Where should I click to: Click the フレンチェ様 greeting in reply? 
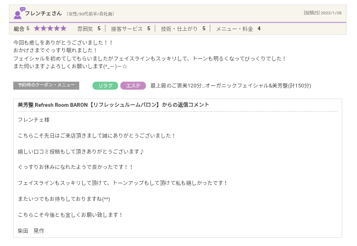pyautogui.click(x=33, y=119)
